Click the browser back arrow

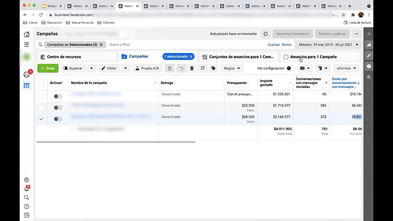pos(25,15)
